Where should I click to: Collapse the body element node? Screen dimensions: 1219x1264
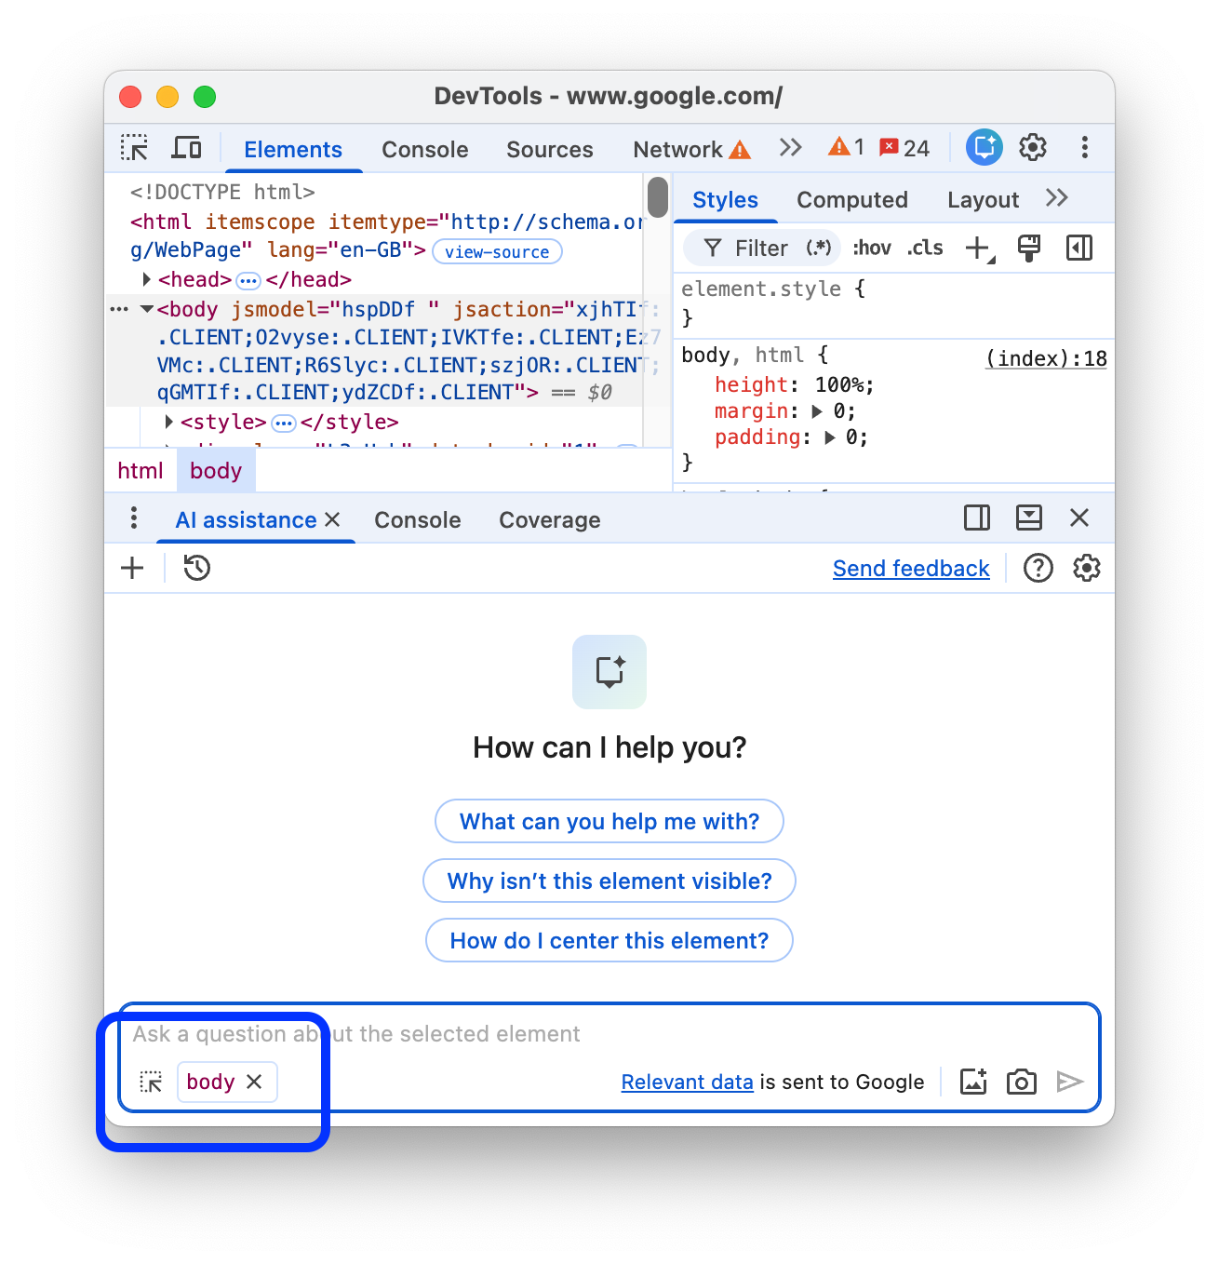pyautogui.click(x=147, y=309)
